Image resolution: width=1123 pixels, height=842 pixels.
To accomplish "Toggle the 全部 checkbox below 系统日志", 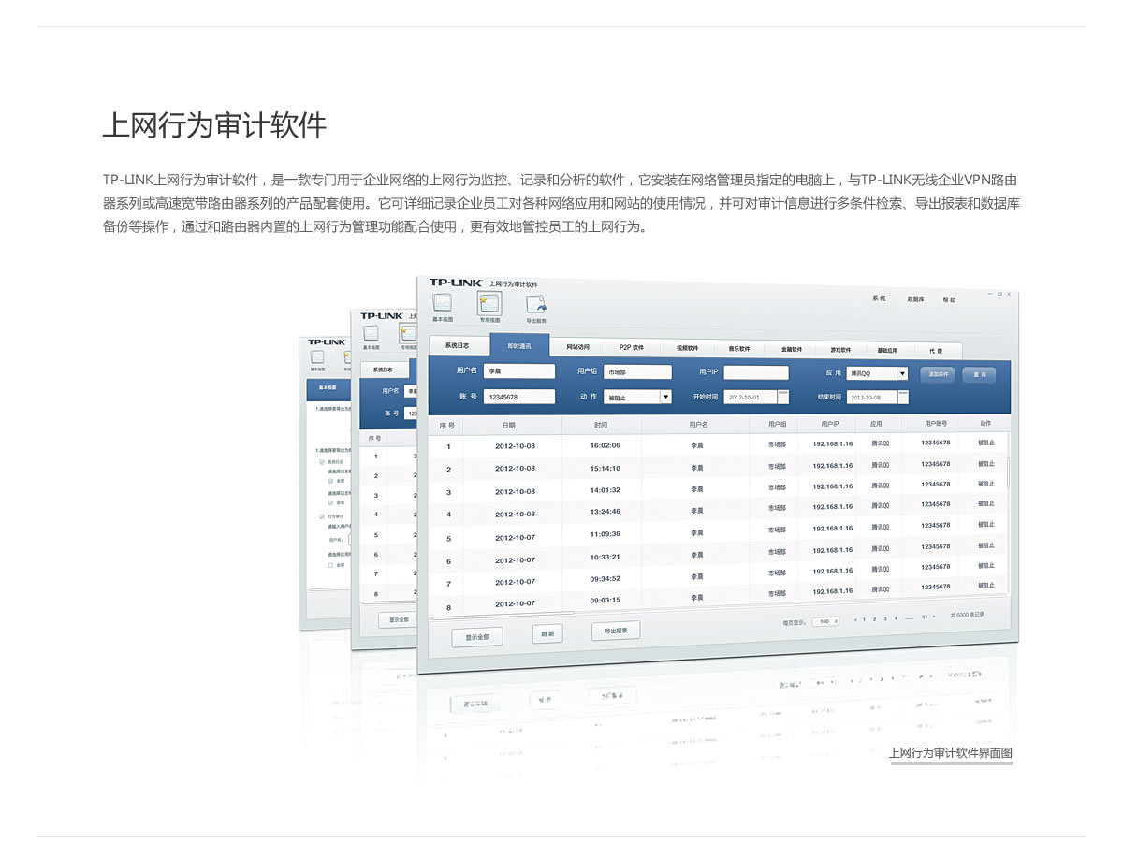I will coord(331,481).
